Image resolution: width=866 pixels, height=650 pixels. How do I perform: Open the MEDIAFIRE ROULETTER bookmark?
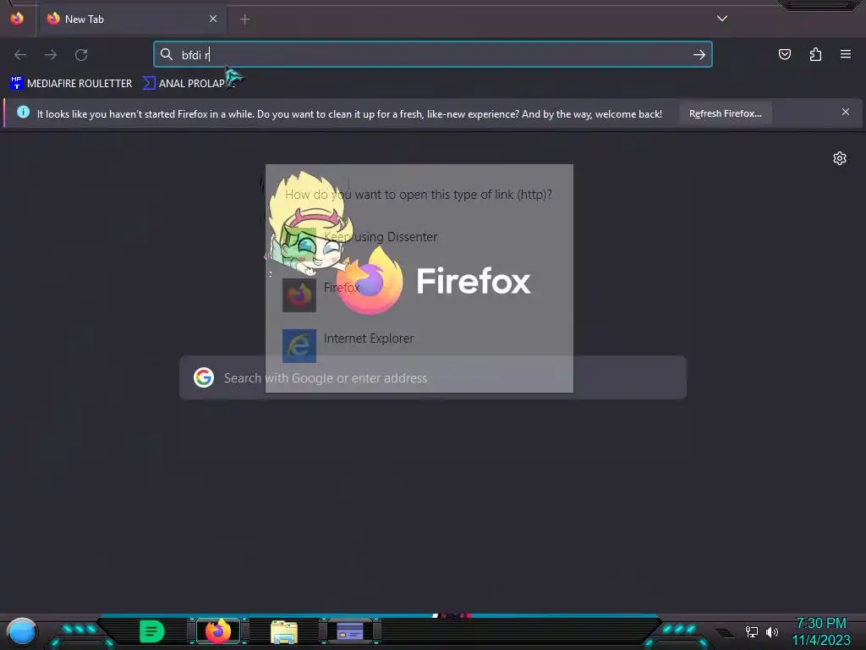click(x=72, y=84)
